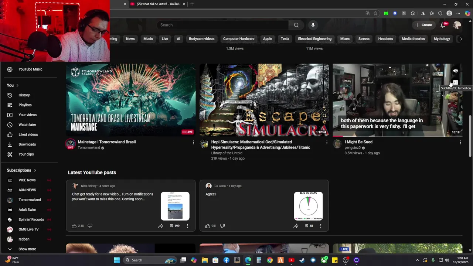Click the YouTube search magnifier button
473x266 pixels.
click(296, 25)
